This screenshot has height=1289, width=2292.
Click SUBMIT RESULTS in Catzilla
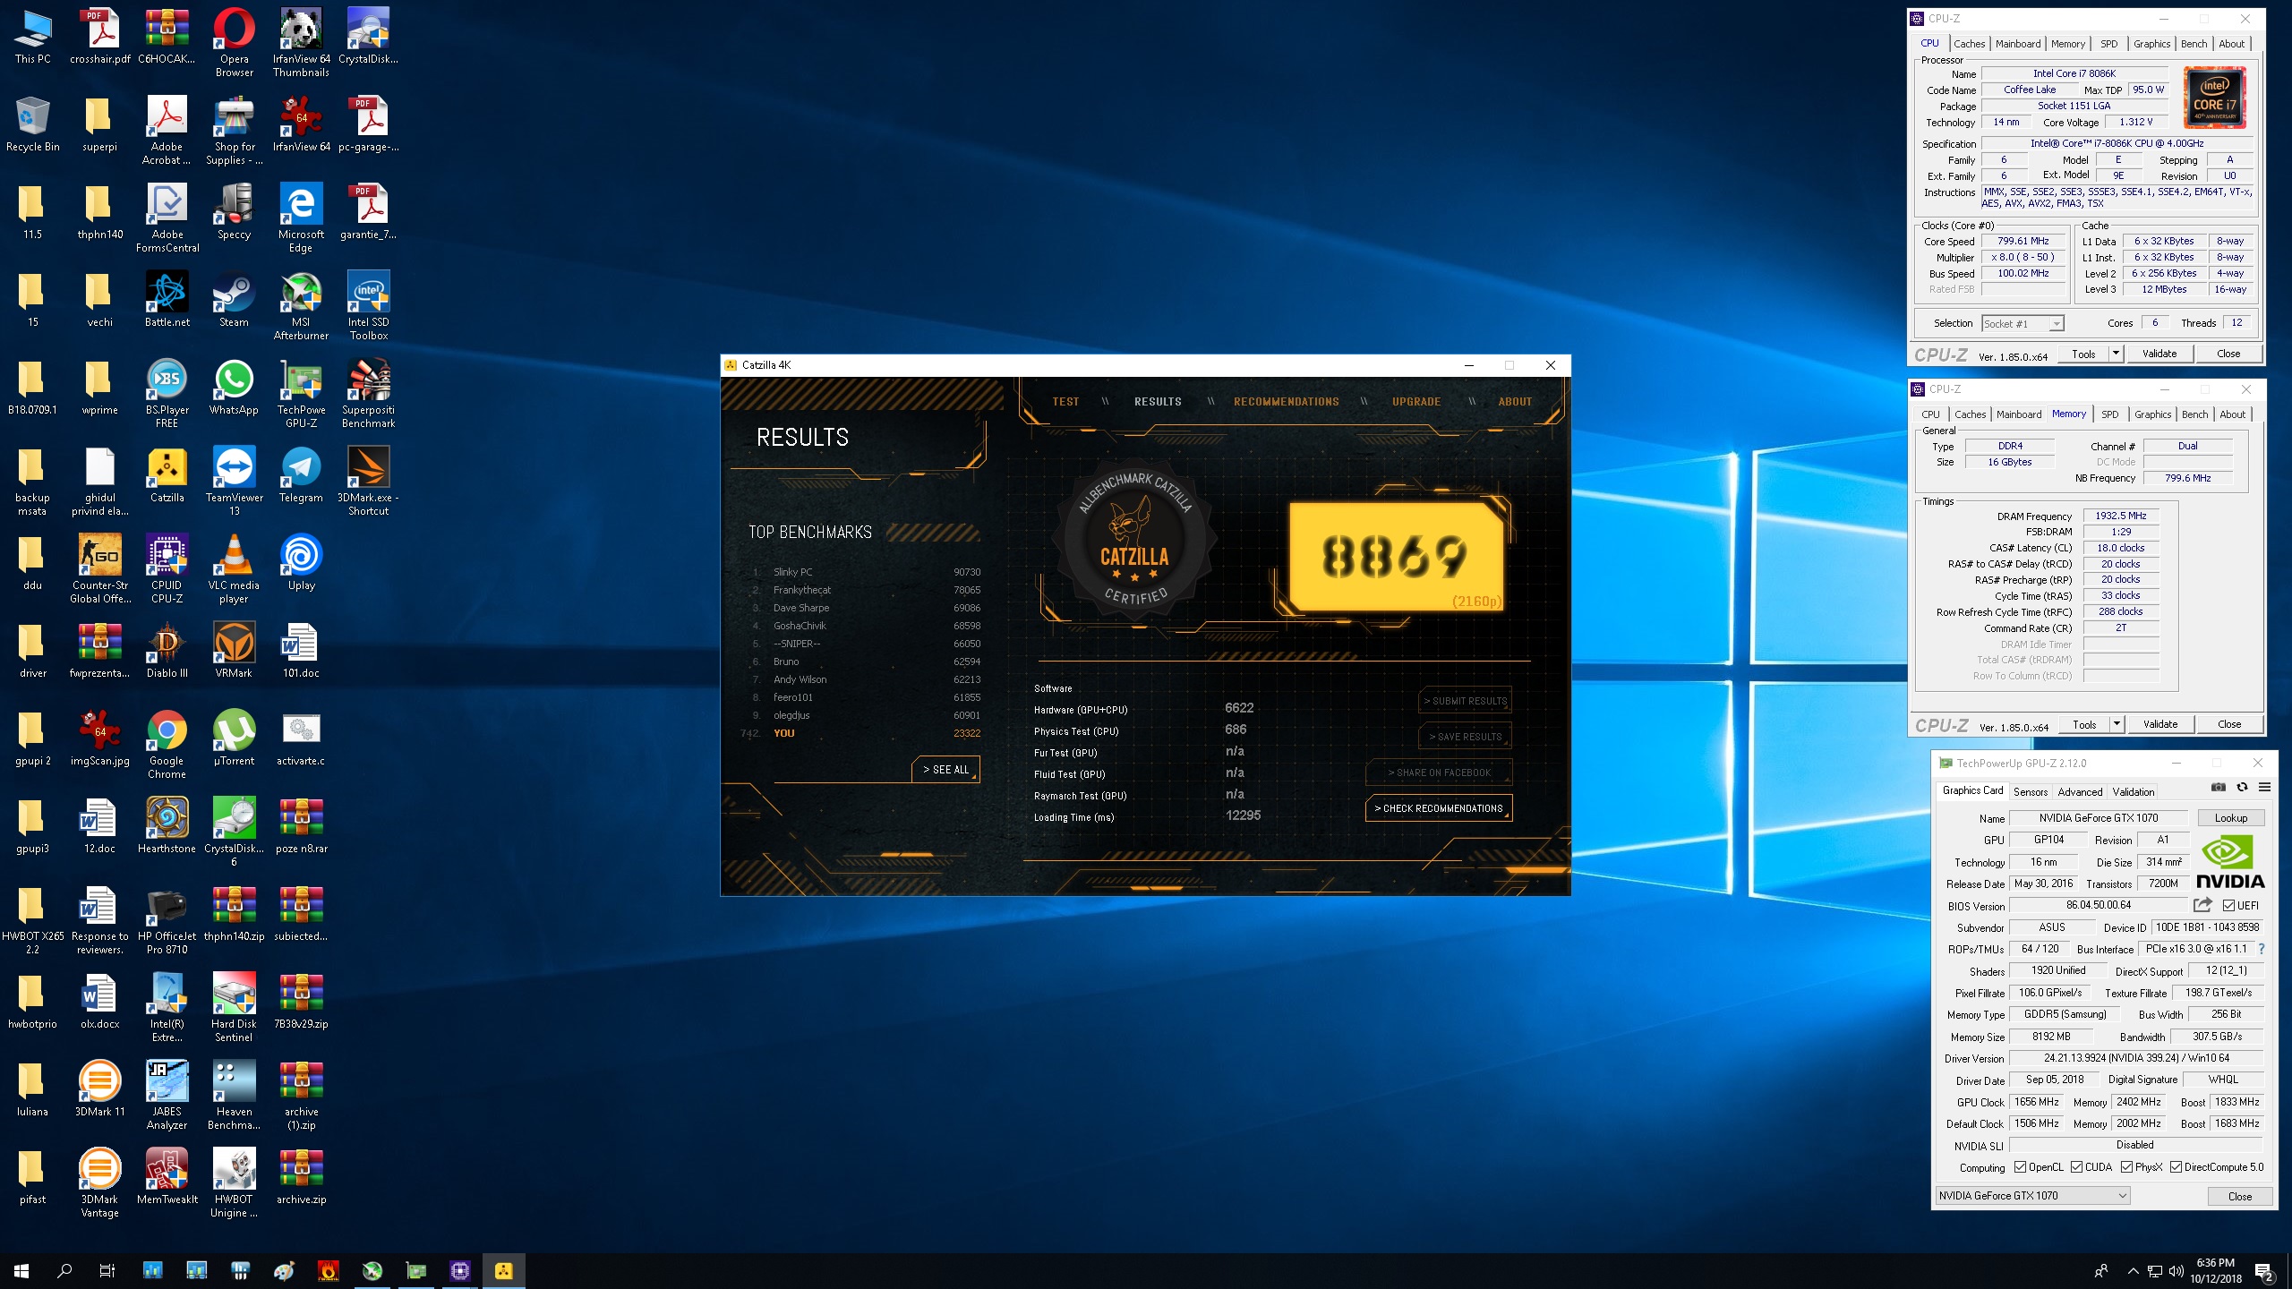1466,701
